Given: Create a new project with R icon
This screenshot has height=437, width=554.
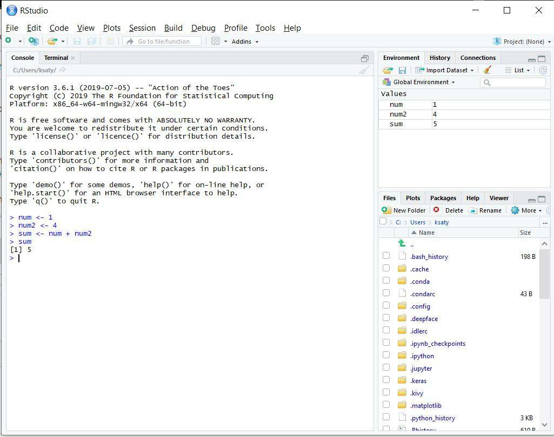Looking at the screenshot, I should tap(34, 41).
